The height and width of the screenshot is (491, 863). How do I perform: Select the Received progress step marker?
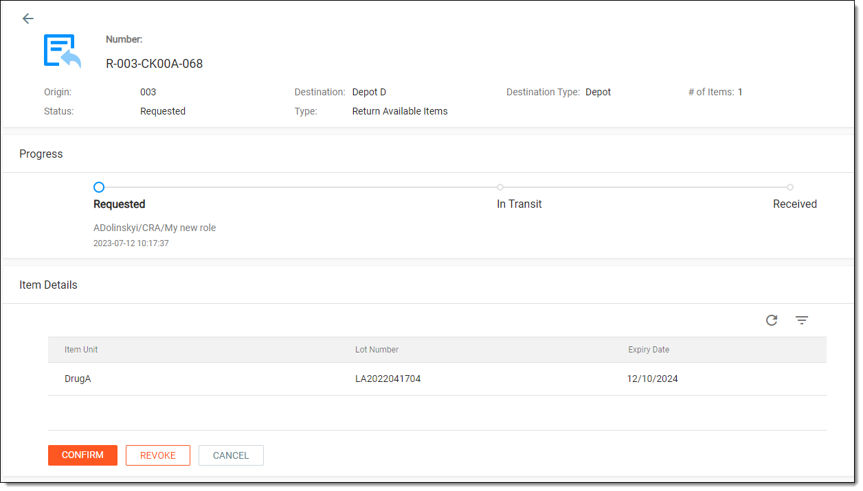790,187
